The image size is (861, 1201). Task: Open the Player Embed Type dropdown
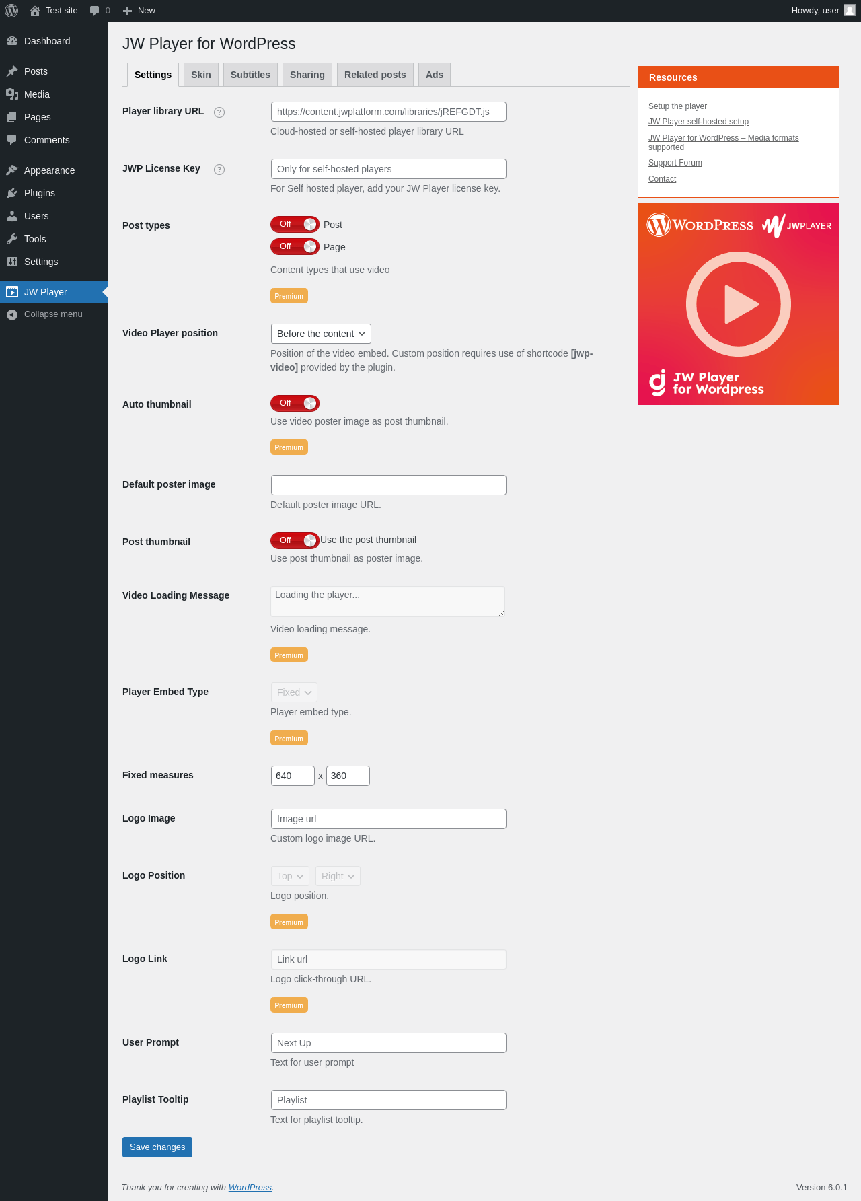(x=294, y=692)
